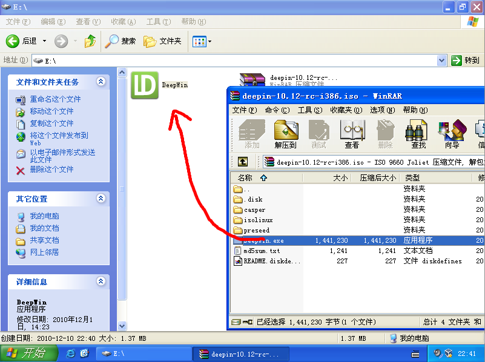Screen dimensions: 485x362
Task: Open WinRAR Commands menu (命令)
Action: 277,110
